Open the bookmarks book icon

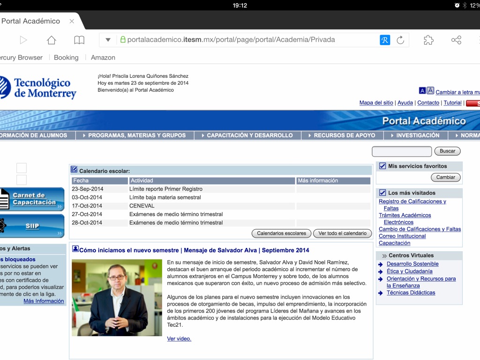pos(79,40)
